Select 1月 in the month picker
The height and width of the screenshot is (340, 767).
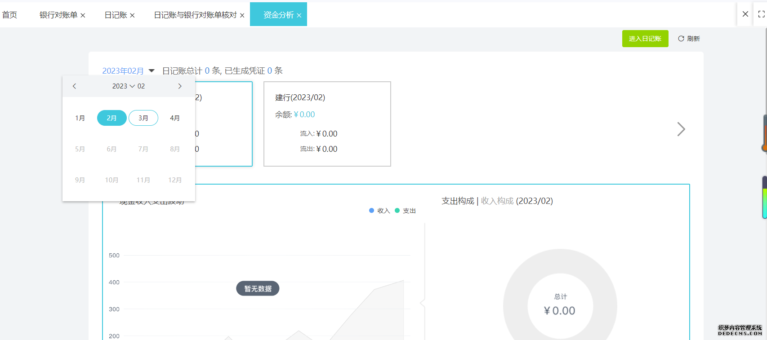(x=80, y=118)
